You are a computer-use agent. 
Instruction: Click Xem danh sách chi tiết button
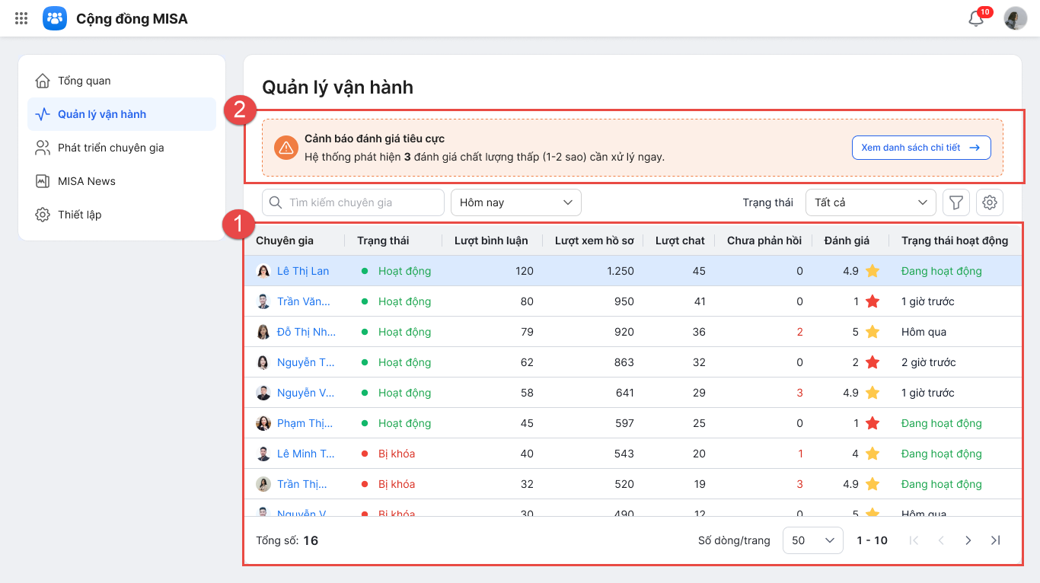click(x=921, y=148)
